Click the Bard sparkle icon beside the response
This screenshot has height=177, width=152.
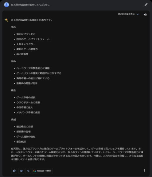pos(6,20)
